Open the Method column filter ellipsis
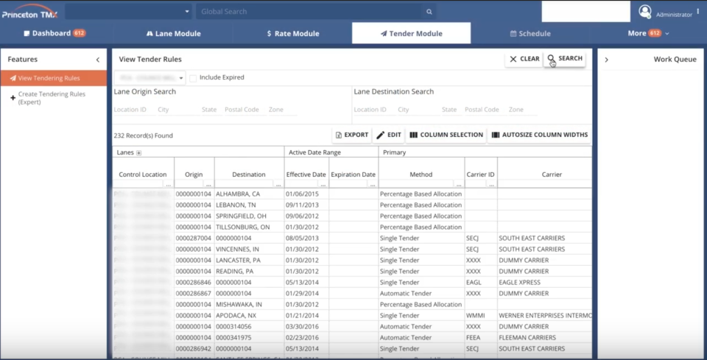The image size is (707, 360). click(459, 184)
